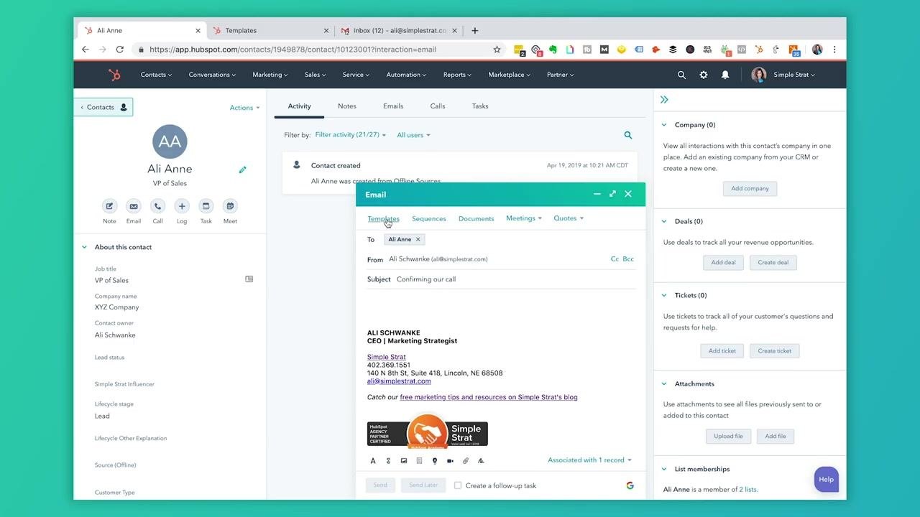Collapse the Deals (0) section
The height and width of the screenshot is (517, 920).
click(x=664, y=221)
